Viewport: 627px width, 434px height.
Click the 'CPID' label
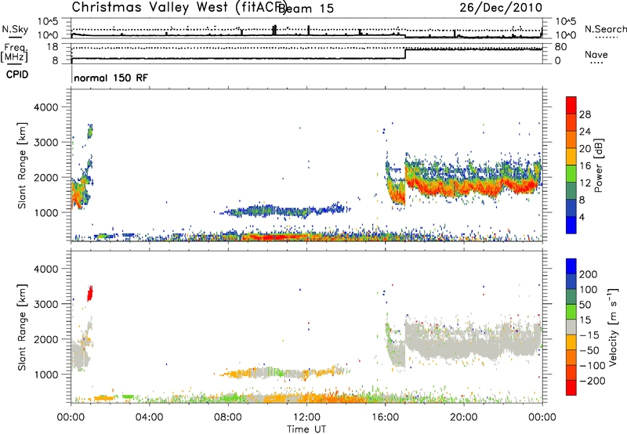pos(17,74)
